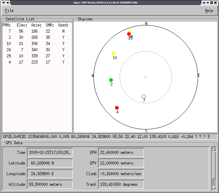The image size is (219, 193).
Task: Close the xgps window
Action: pos(215,2)
